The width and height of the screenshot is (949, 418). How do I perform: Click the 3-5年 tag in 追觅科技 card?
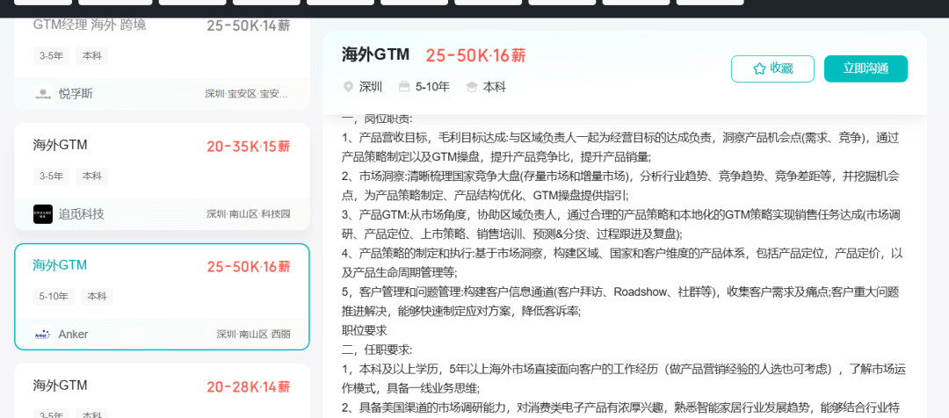pyautogui.click(x=51, y=177)
